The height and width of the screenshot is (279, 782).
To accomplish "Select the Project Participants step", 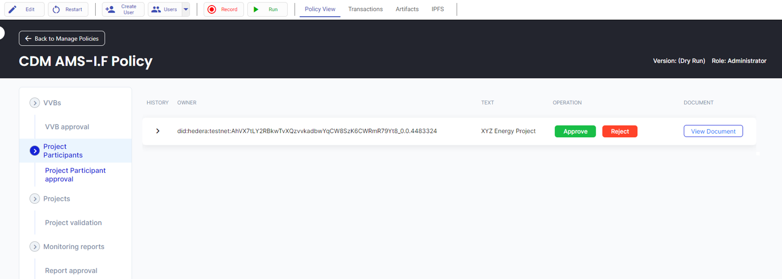I will click(63, 150).
